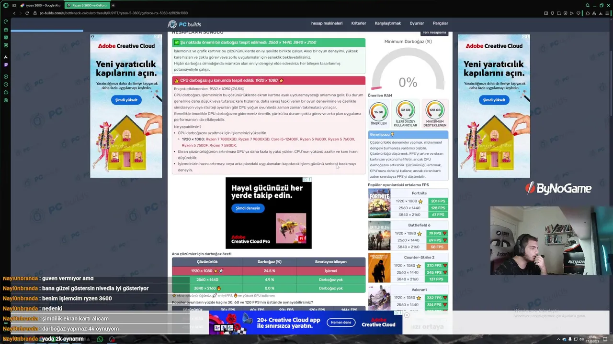Click Şimdi yükselt in left Adobe ad
613x344 pixels.
126,100
